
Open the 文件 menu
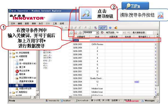(13, 23)
